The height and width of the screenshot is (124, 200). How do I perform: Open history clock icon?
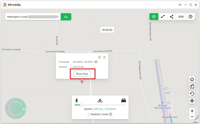coord(190,17)
